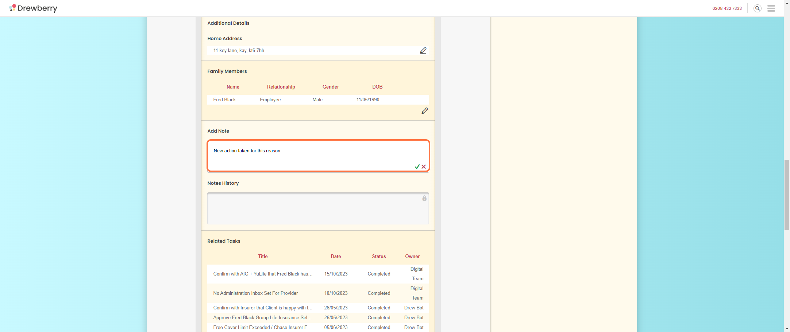The height and width of the screenshot is (332, 790).
Task: Open task Free Cover Limit Exceeded
Action: click(262, 327)
